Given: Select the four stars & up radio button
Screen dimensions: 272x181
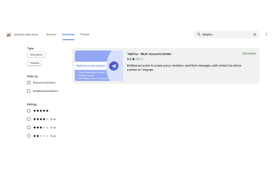Looking at the screenshot, I should click(x=29, y=119).
